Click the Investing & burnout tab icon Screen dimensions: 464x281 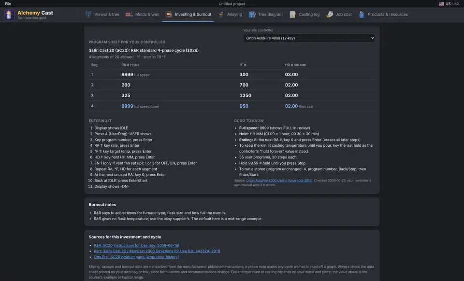pyautogui.click(x=169, y=14)
